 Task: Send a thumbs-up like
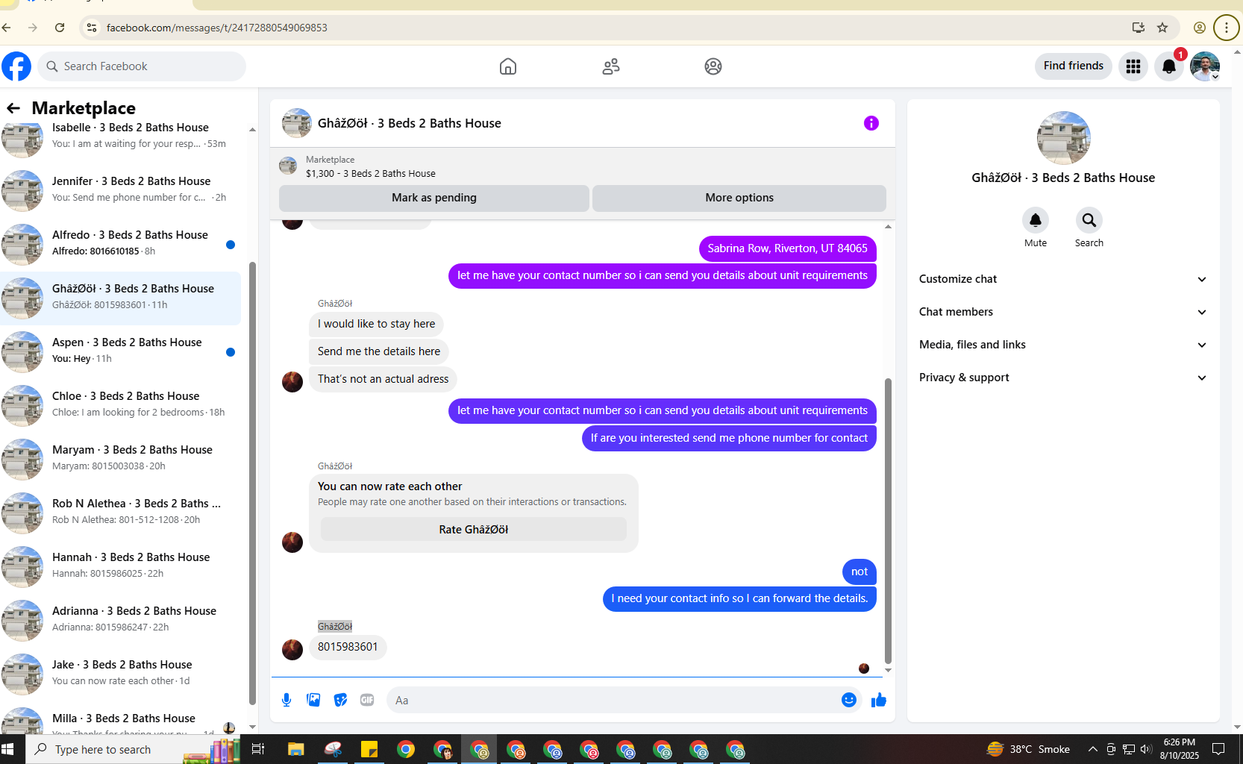[x=879, y=700]
